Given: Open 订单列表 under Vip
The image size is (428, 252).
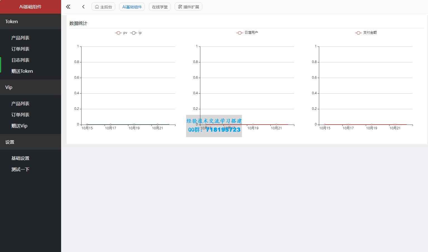Looking at the screenshot, I should (x=20, y=115).
